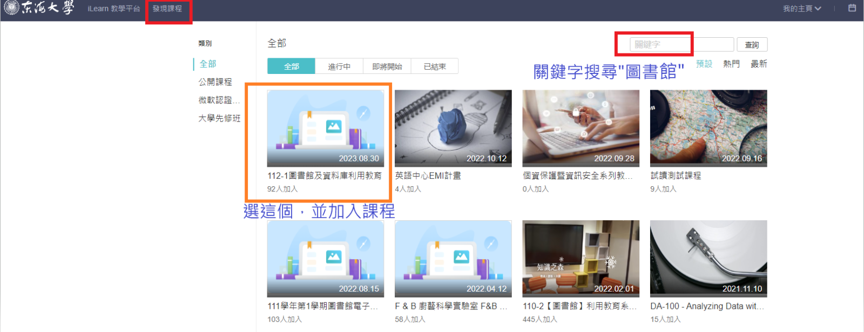Select the 全部 status filter tab

tap(292, 66)
